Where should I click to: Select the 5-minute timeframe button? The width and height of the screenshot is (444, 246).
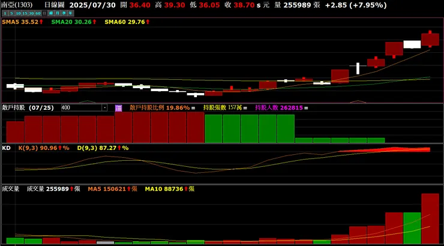[x=11, y=13]
